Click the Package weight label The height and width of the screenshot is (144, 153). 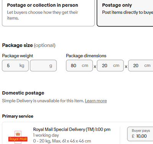click(18, 56)
